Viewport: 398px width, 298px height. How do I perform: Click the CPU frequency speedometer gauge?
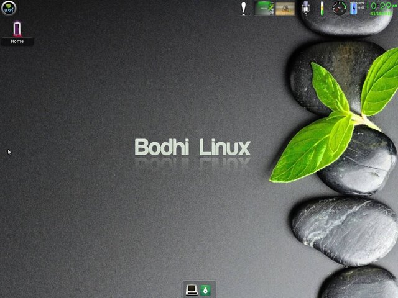(340, 8)
